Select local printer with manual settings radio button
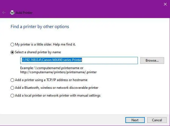This screenshot has height=126, width=170. click(x=12, y=96)
